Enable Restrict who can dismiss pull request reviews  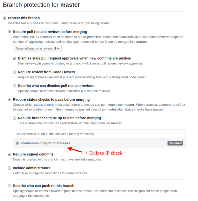point(14,85)
